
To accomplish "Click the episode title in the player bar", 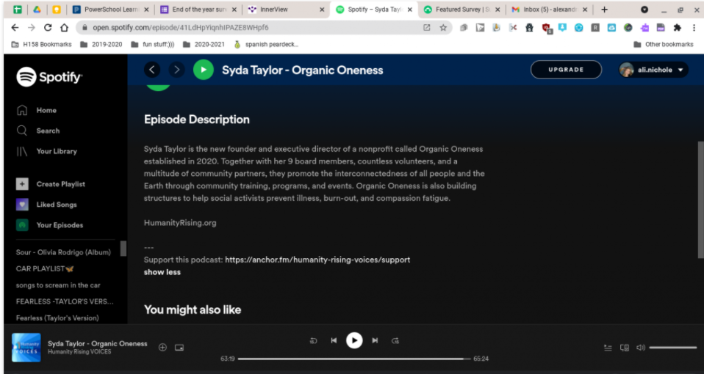I will point(98,343).
